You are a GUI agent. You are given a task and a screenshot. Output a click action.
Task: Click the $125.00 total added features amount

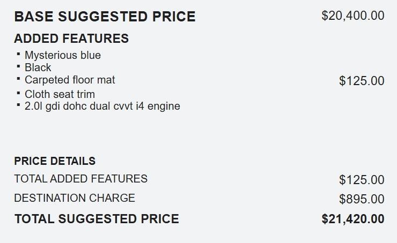point(361,180)
